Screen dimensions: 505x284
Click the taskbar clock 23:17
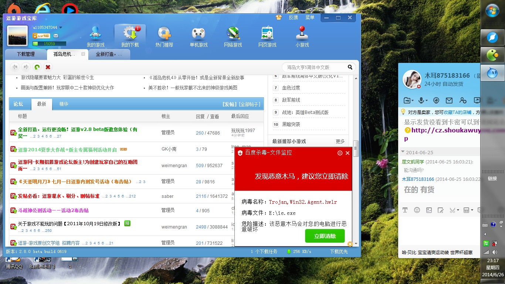(493, 260)
